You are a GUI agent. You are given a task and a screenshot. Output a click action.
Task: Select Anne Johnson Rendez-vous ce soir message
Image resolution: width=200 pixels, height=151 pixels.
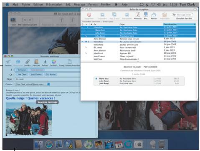139,39
